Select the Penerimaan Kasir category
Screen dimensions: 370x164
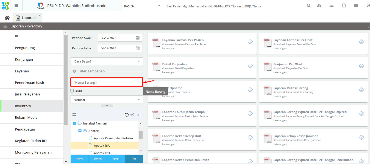pyautogui.click(x=32, y=83)
